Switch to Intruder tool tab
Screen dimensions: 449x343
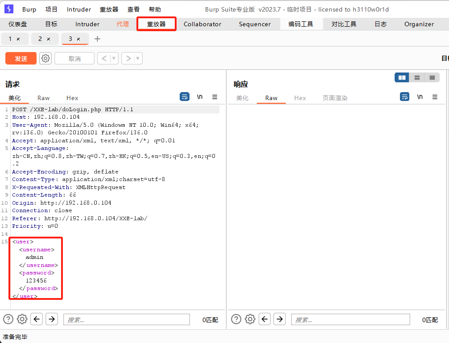tap(87, 24)
